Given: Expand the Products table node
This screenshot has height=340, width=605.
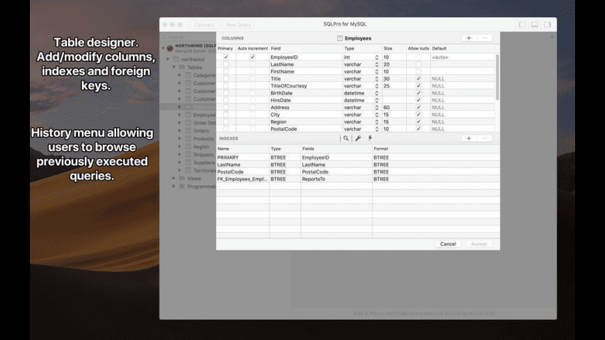Looking at the screenshot, I should pos(180,139).
